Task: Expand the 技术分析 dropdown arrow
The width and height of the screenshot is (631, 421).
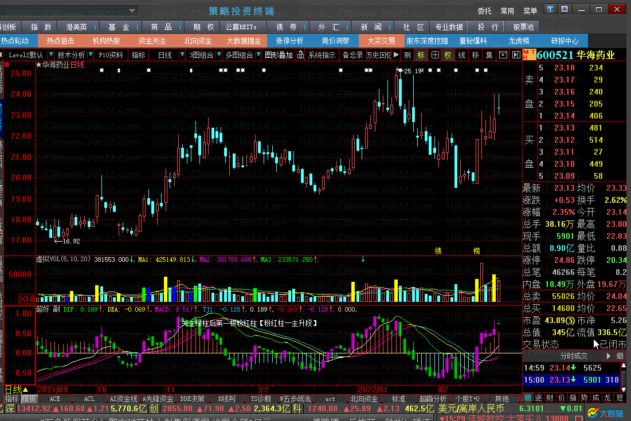Action: 91,54
